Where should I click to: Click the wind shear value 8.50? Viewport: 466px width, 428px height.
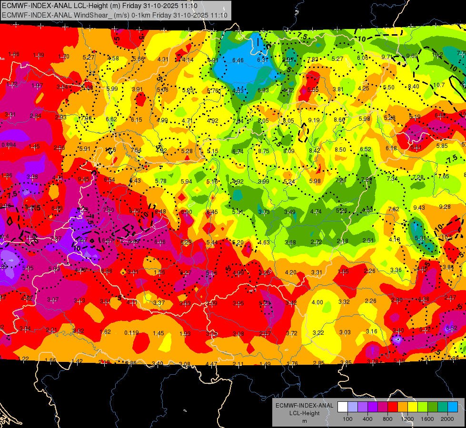(x=340, y=150)
